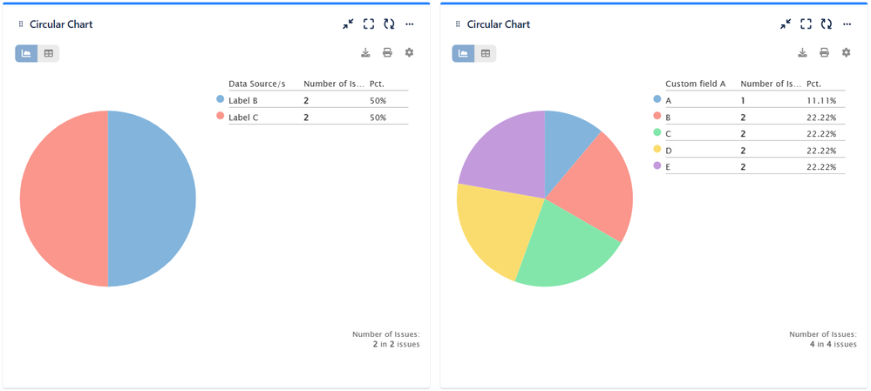Select the small blue slice in right pie

click(564, 145)
